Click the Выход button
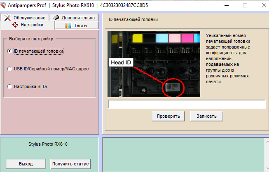 26,164
